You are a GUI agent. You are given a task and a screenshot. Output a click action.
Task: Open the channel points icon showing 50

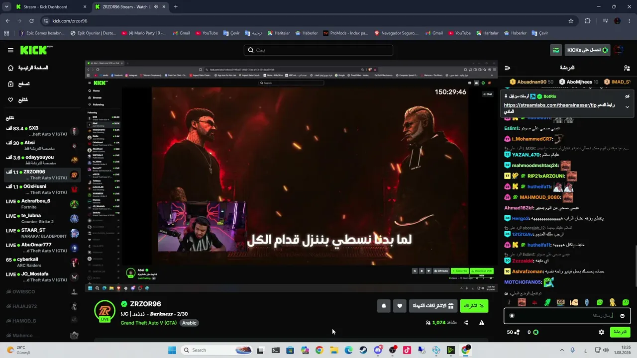pos(513,332)
